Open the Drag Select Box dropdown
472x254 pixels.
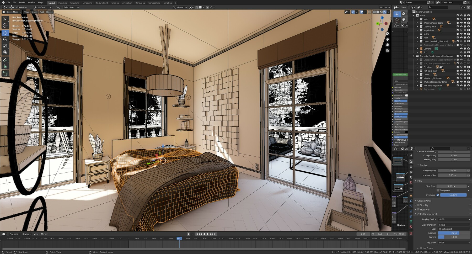(71, 7)
